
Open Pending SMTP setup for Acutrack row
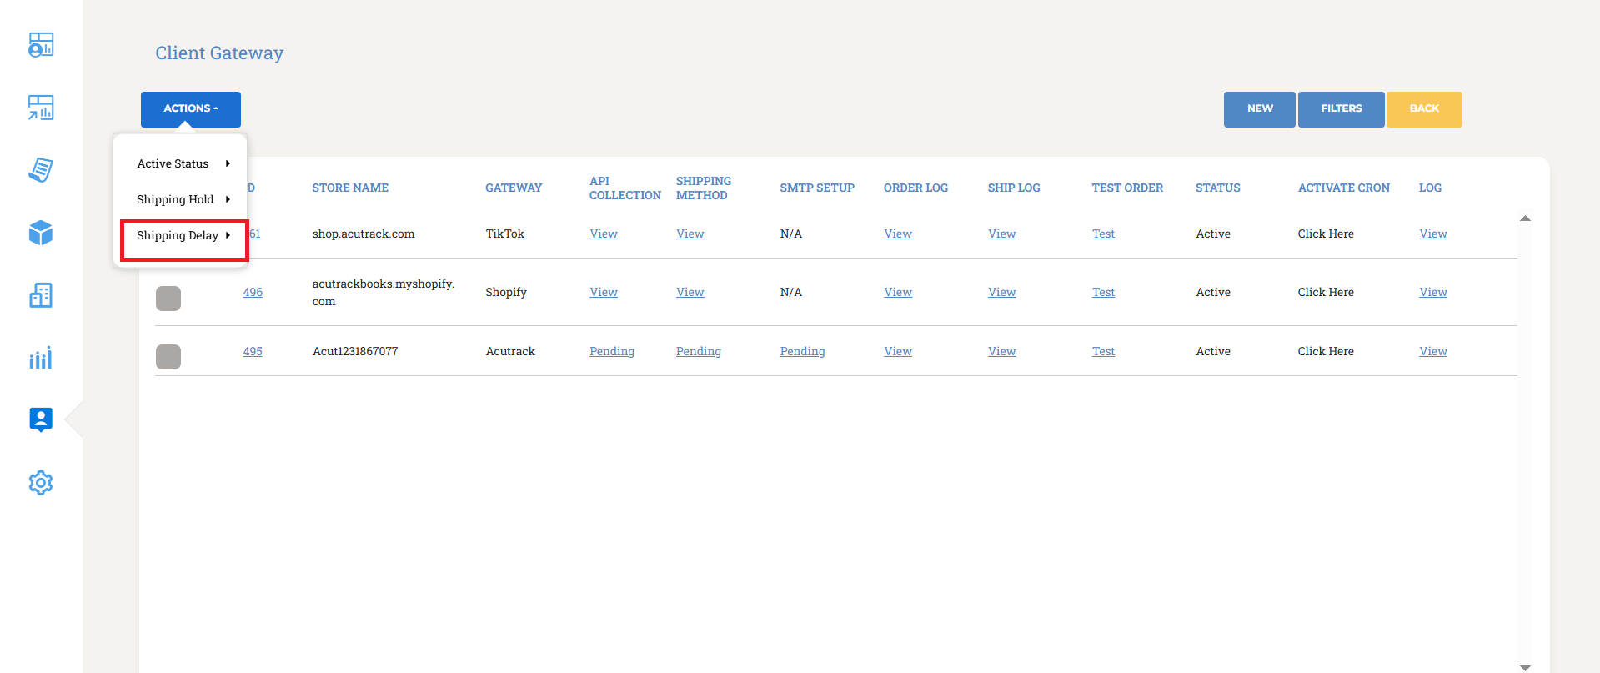click(x=803, y=351)
